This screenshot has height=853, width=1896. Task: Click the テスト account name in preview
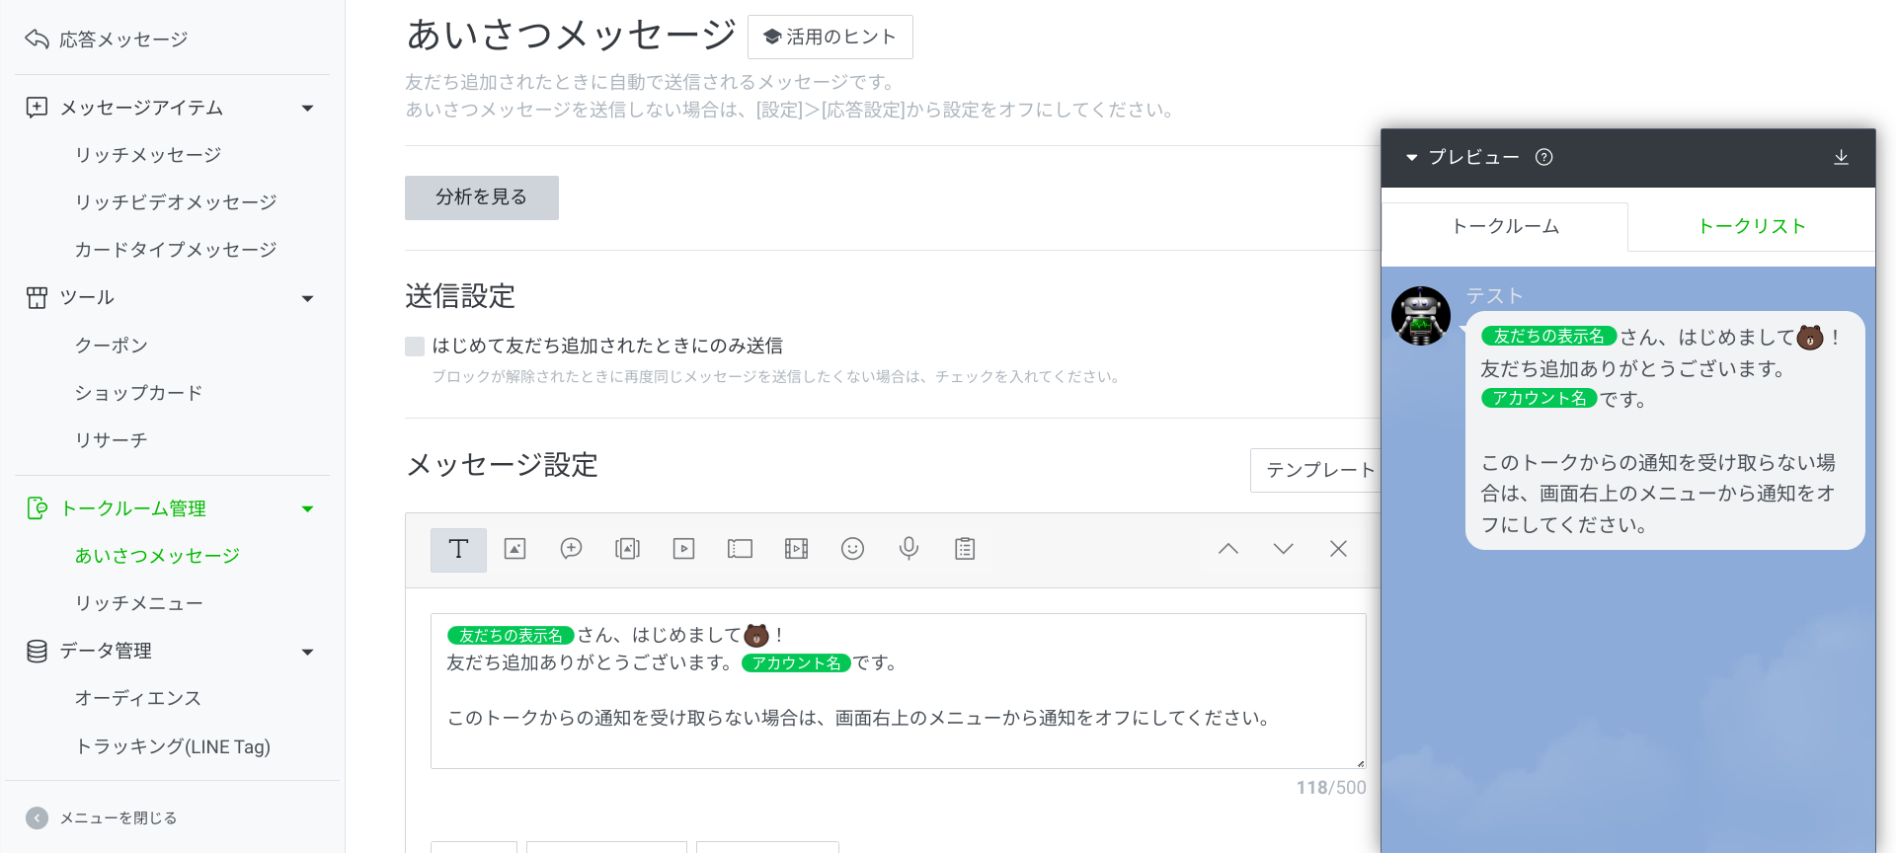[1494, 295]
